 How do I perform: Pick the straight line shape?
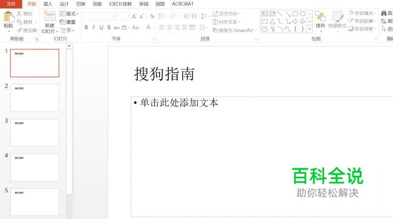[280, 13]
